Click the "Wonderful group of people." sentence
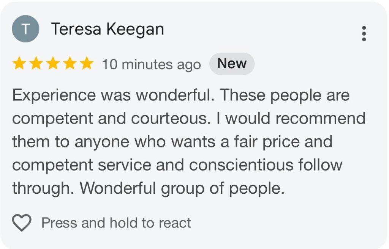Screen dimensions: 389x249 click(182, 188)
